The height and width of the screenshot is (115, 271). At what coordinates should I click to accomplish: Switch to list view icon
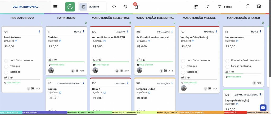point(196,7)
